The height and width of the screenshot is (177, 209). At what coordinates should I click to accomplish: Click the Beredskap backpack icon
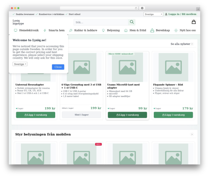click(x=152, y=30)
